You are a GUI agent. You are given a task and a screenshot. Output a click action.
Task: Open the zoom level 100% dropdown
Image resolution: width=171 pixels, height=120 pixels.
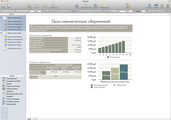pos(30,118)
